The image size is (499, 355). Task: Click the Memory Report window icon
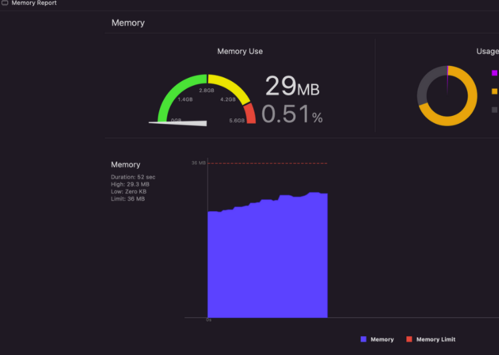coord(5,3)
